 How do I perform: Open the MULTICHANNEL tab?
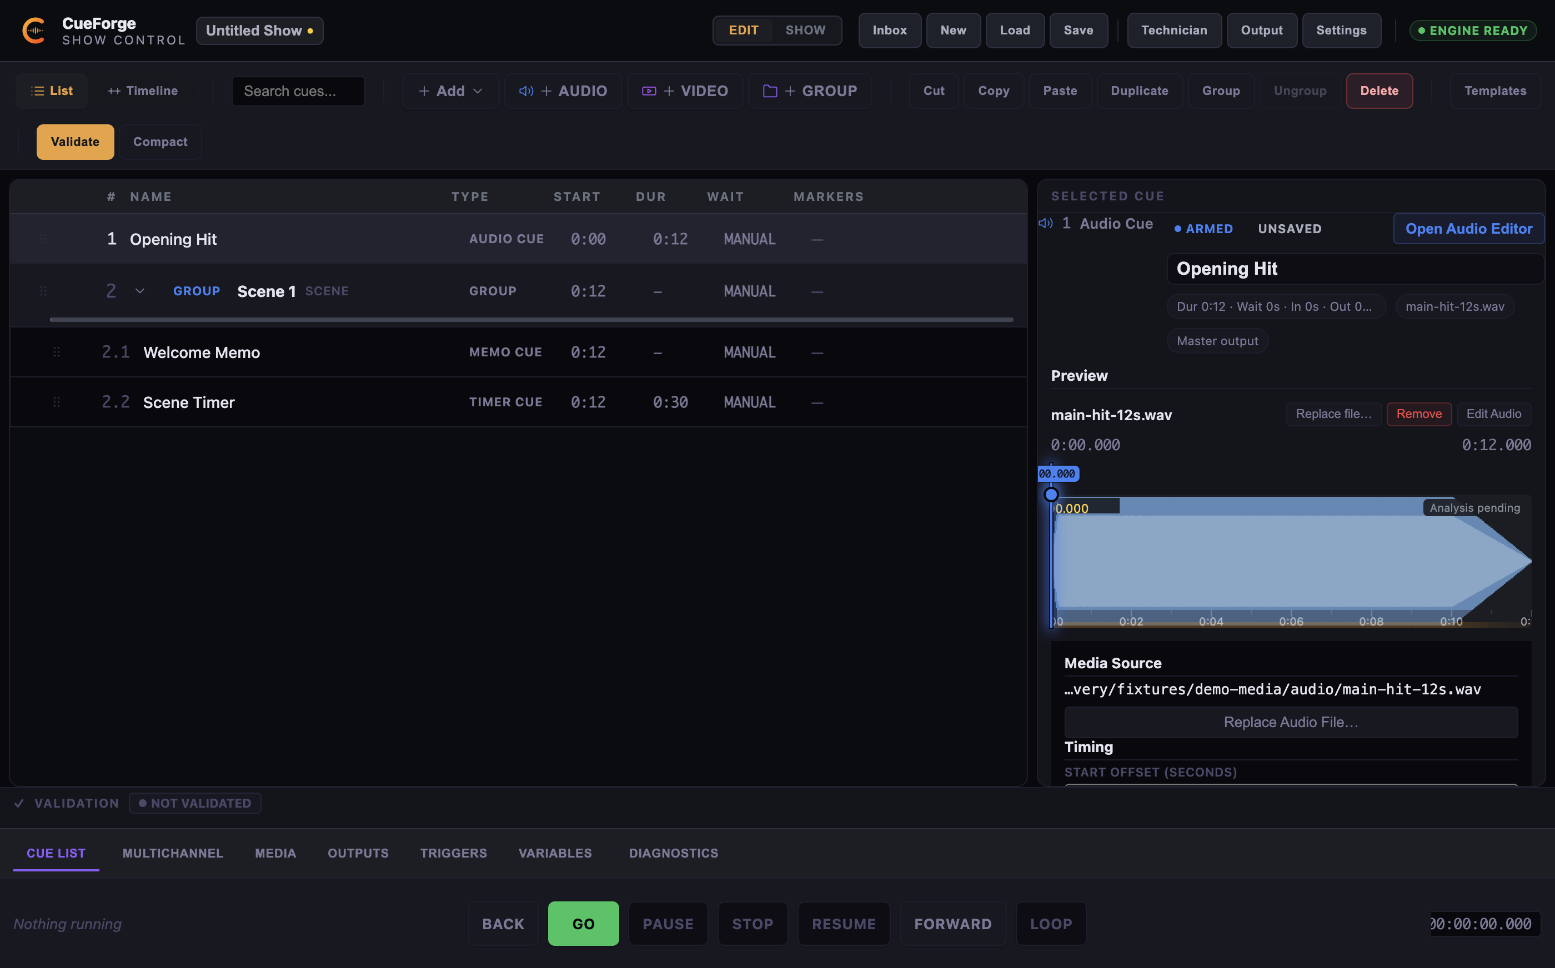tap(173, 854)
